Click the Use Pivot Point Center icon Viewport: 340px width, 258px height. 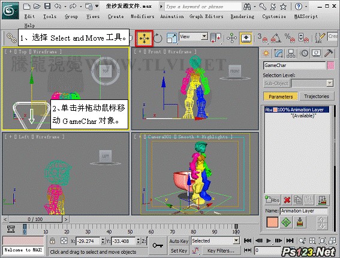215,38
